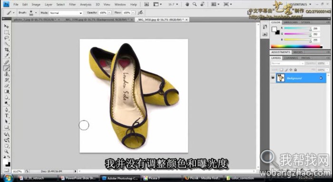The image size is (333, 182).
Task: Toggle lock position in Layers panel
Action: [291, 69]
